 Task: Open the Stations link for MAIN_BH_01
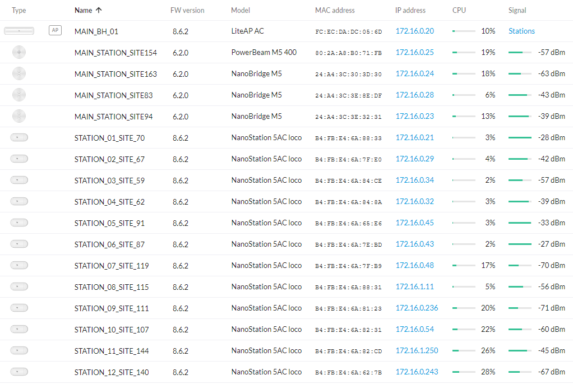(x=521, y=31)
